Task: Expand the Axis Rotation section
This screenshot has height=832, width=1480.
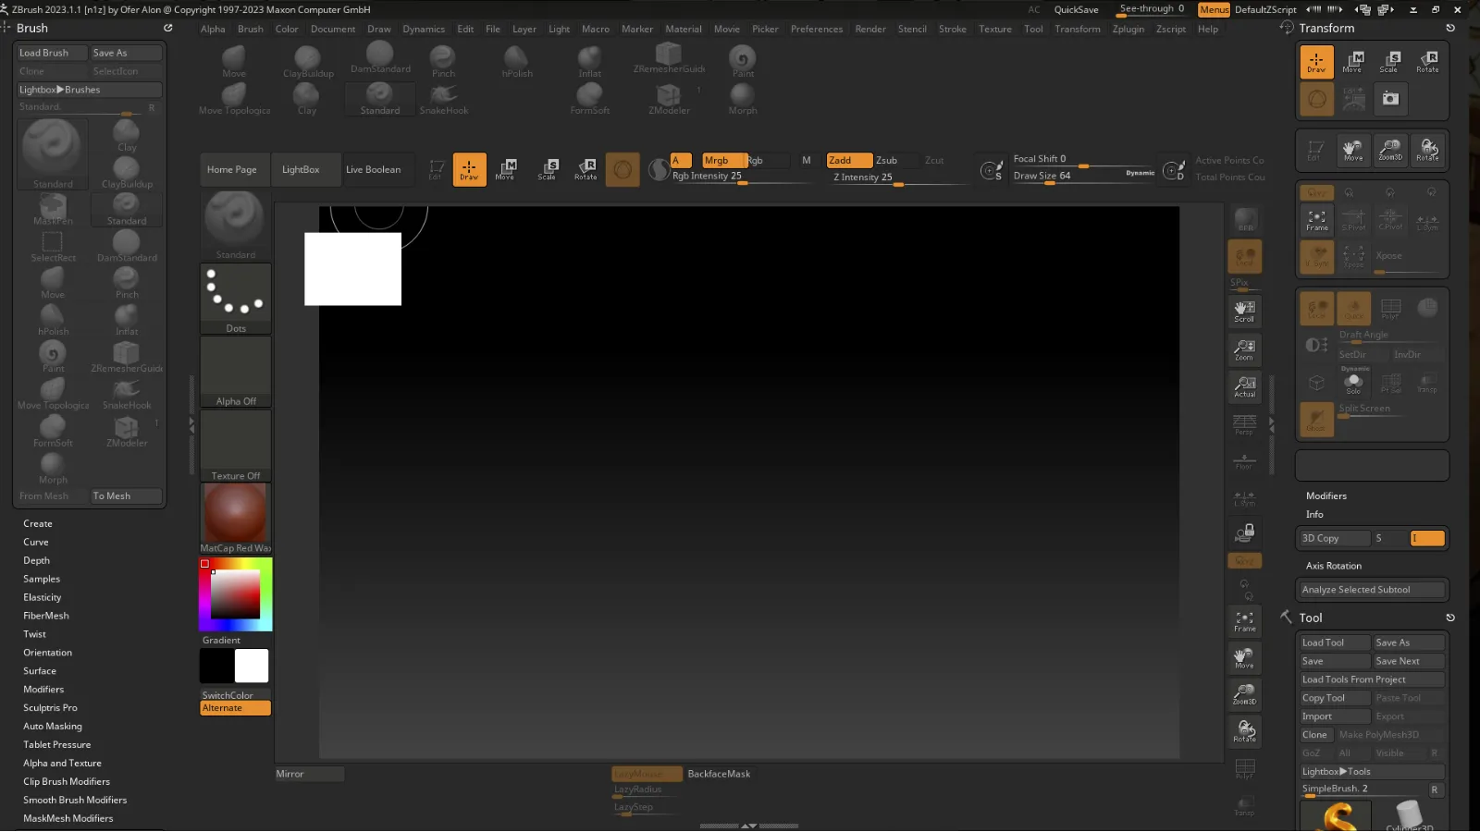Action: [x=1334, y=566]
